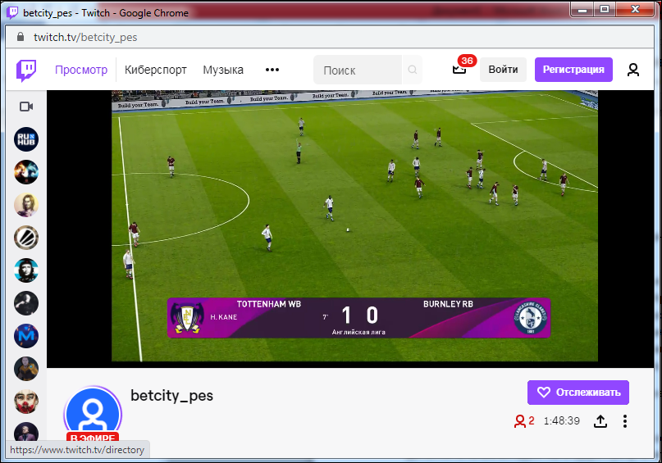Open the Просмотр tab
The height and width of the screenshot is (463, 662).
click(x=81, y=70)
